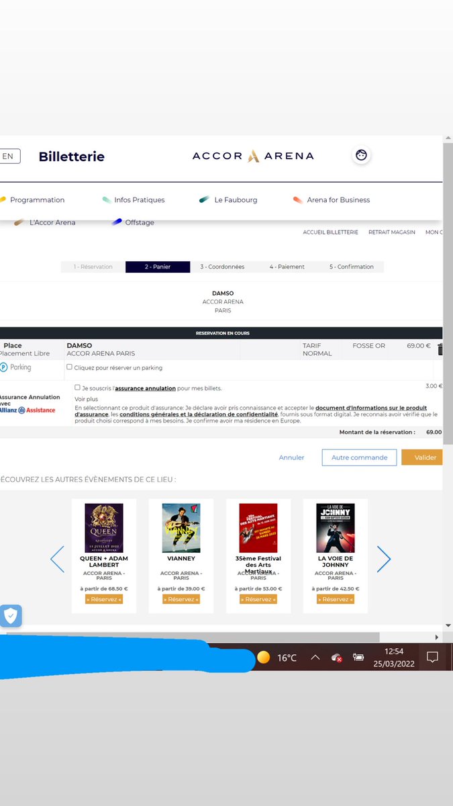Select step 1 - Réservation

coord(93,267)
